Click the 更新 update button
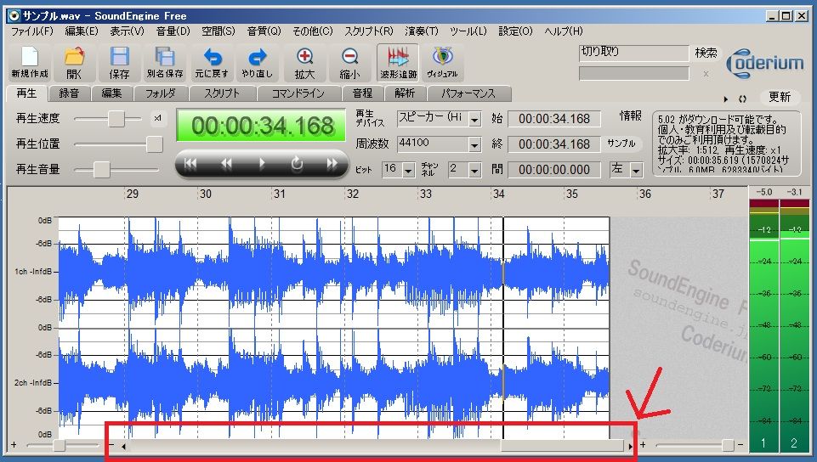 780,98
